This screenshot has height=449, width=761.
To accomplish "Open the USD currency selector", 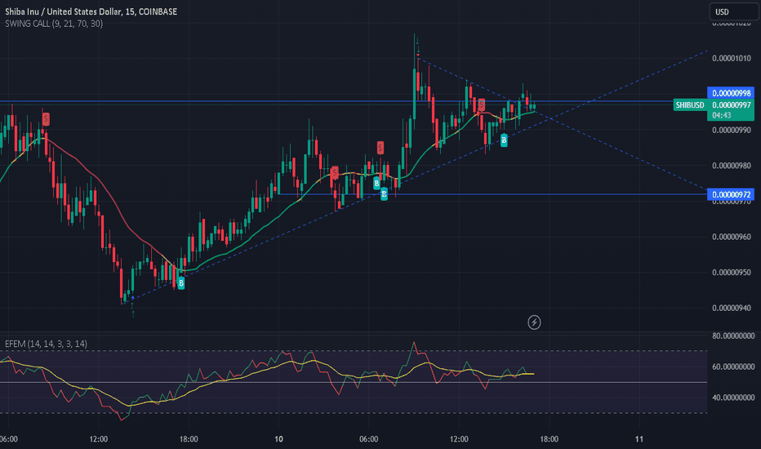I will coord(734,11).
